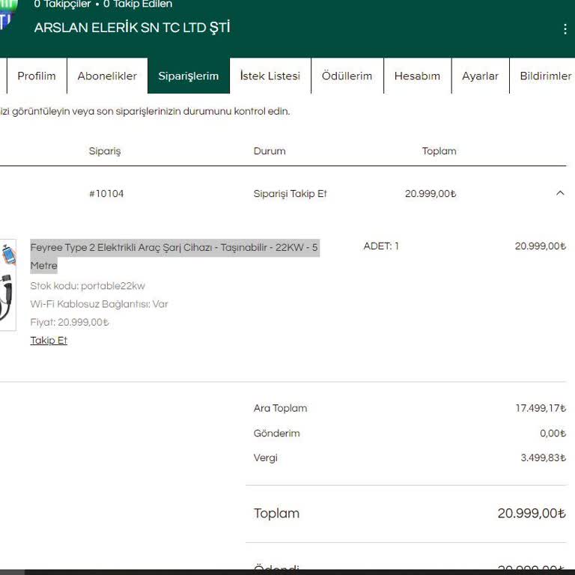This screenshot has height=575, width=575.
Task: View the Bildirimler tab
Action: [x=545, y=76]
